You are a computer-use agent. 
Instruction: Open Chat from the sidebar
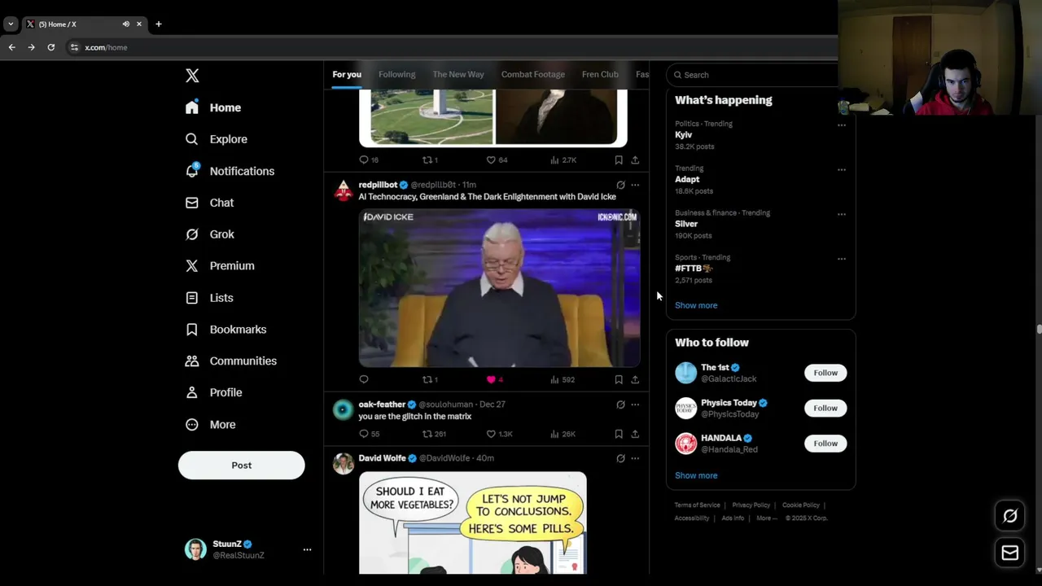[x=209, y=203]
